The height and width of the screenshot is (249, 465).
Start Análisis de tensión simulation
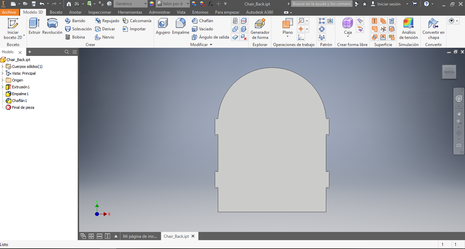click(x=408, y=29)
